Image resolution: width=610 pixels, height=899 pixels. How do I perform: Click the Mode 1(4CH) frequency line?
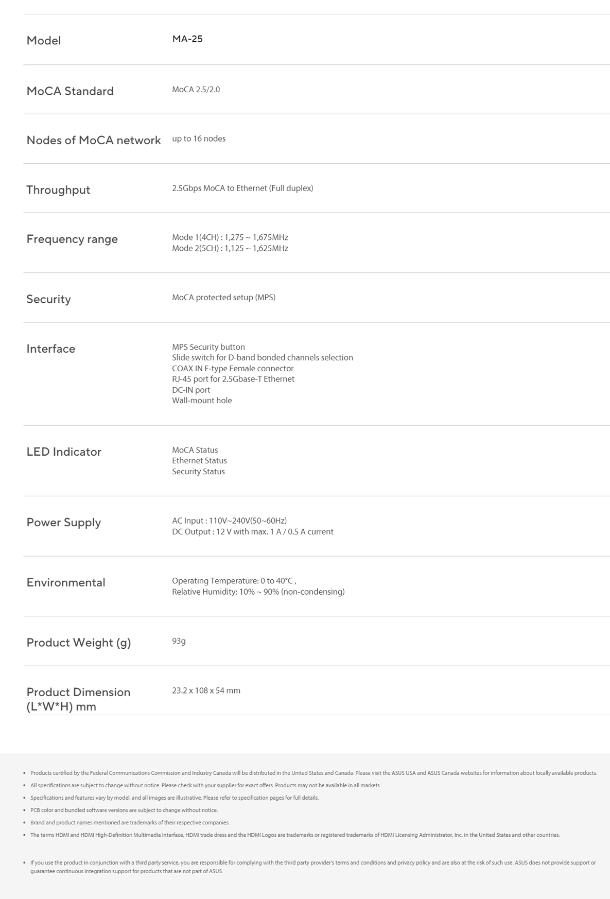230,237
